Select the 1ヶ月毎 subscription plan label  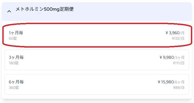click(x=16, y=33)
